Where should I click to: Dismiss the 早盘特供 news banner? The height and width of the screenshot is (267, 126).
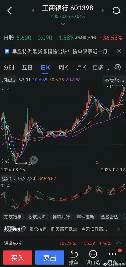(119, 51)
